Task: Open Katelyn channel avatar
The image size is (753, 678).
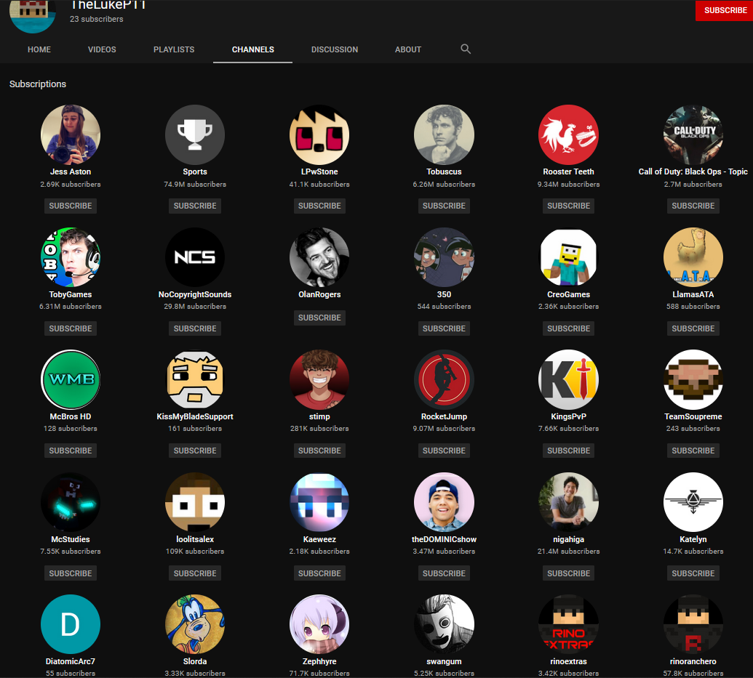Action: [693, 502]
